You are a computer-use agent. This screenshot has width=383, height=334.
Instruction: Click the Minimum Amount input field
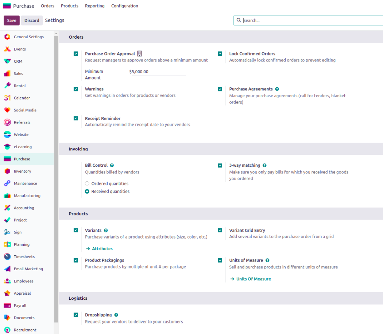coord(157,72)
